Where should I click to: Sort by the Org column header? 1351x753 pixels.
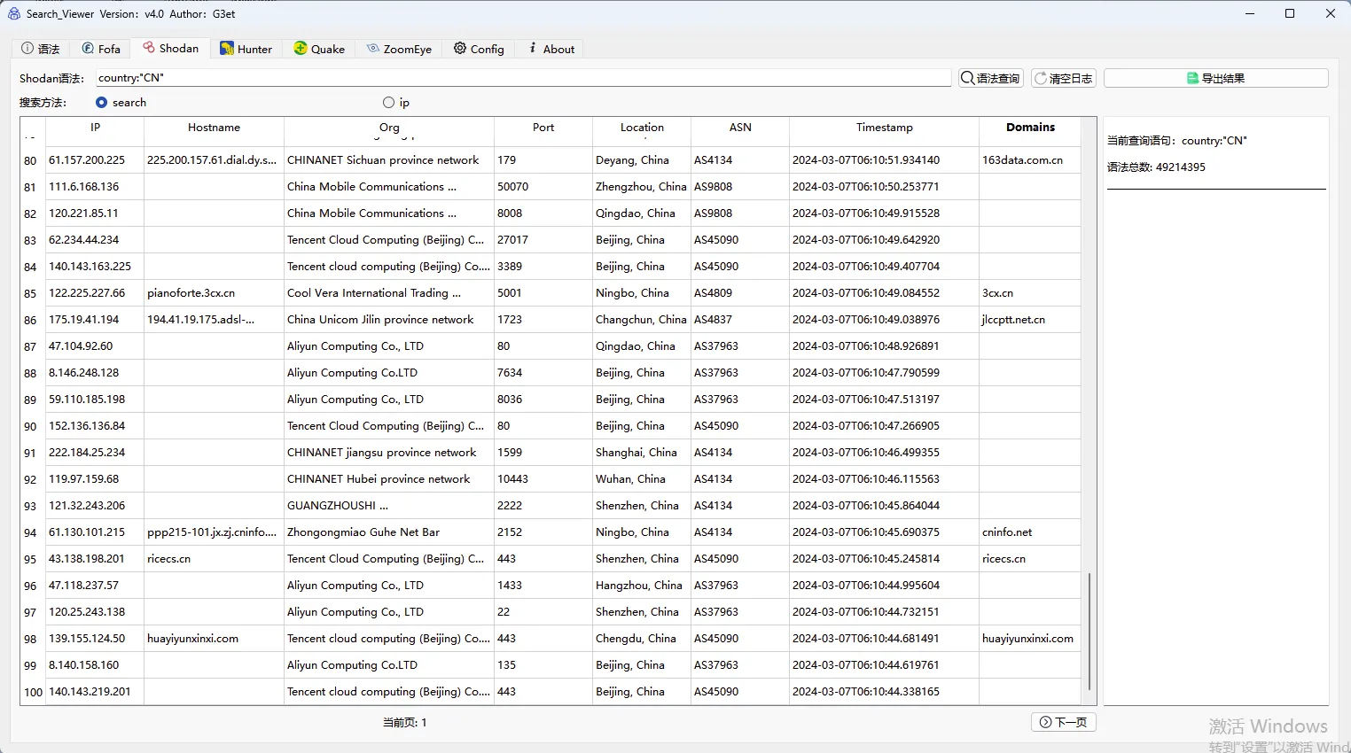coord(389,128)
